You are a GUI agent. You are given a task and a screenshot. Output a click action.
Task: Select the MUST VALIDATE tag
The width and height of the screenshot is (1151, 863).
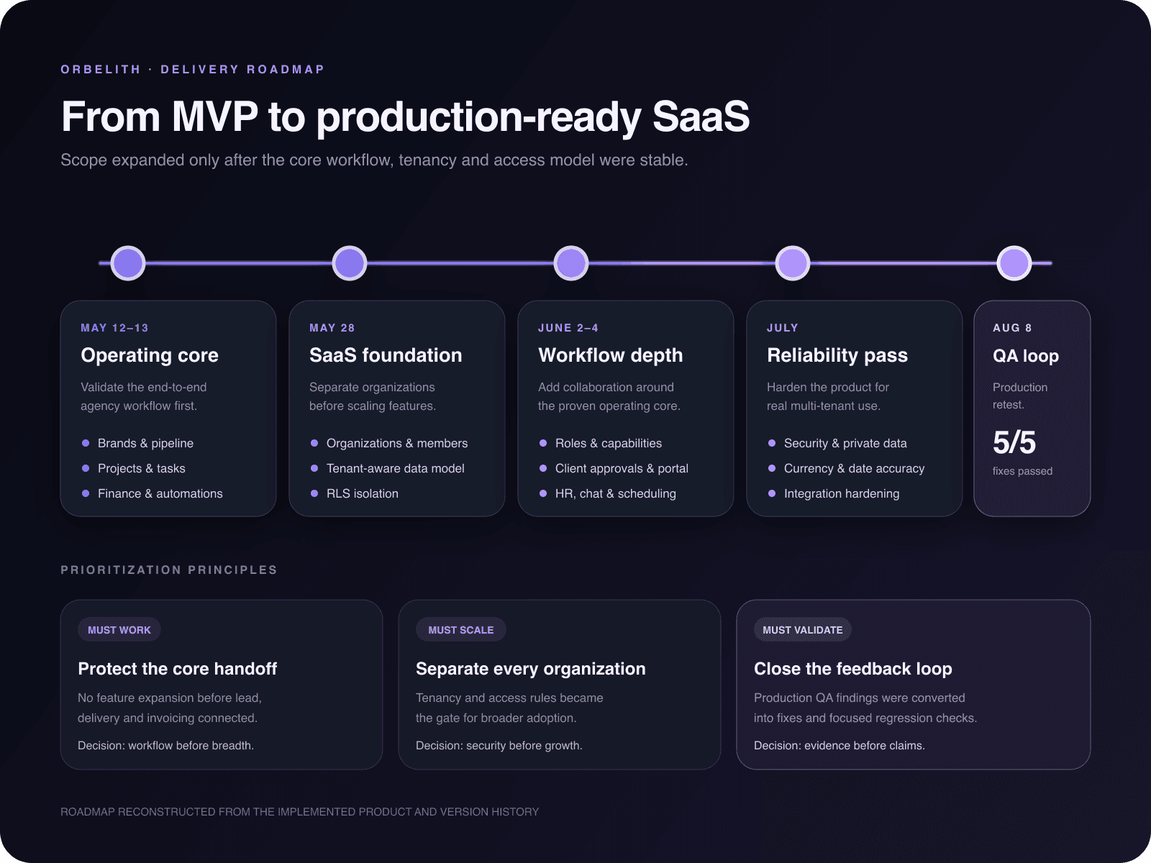click(x=803, y=630)
